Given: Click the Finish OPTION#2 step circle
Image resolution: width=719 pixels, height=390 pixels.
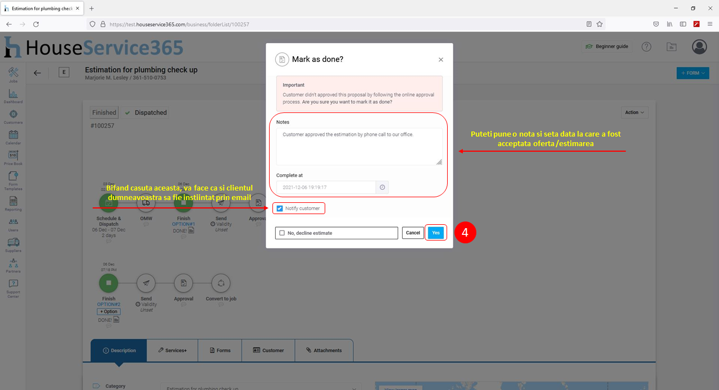Looking at the screenshot, I should point(108,283).
